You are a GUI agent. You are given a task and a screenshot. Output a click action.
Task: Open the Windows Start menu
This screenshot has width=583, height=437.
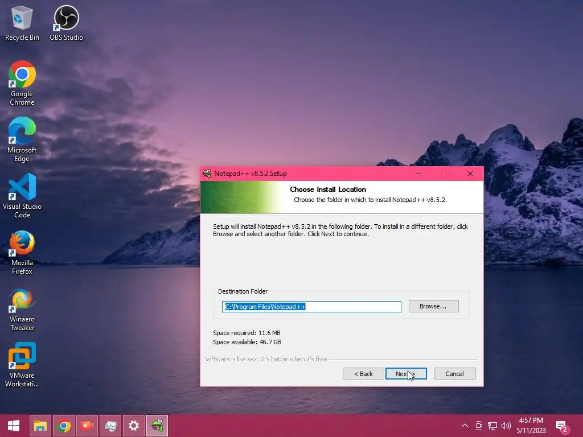tap(14, 426)
